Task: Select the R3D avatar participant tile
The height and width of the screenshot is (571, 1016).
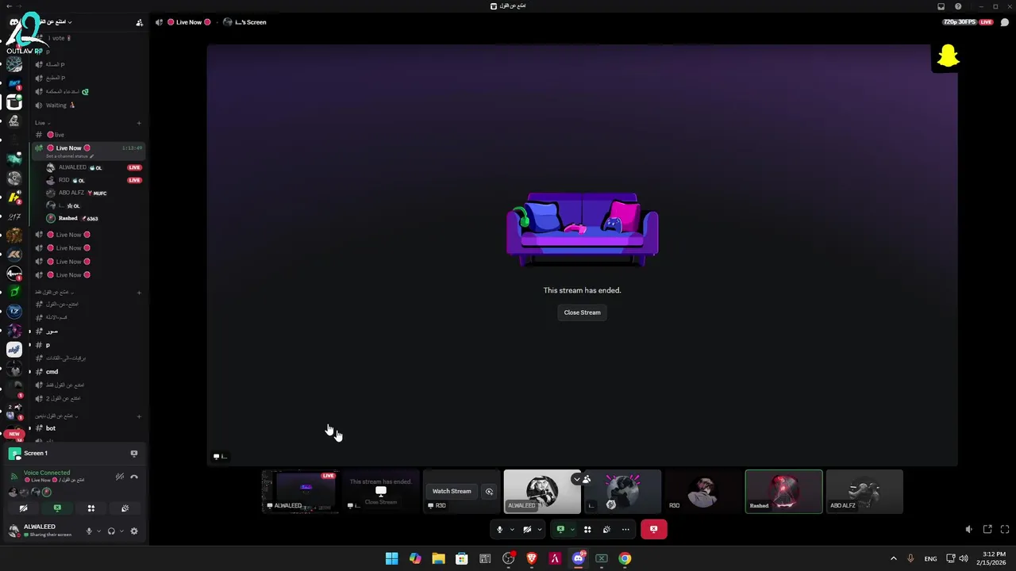Action: (703, 492)
